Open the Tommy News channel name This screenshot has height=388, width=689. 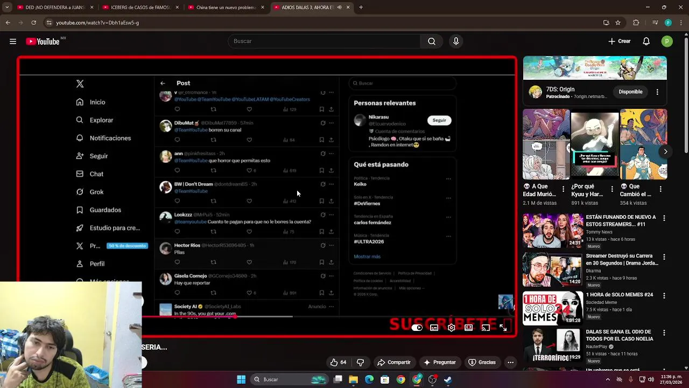pyautogui.click(x=599, y=232)
